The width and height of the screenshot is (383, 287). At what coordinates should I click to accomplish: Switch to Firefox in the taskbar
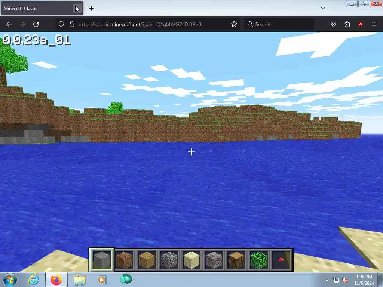pyautogui.click(x=56, y=280)
